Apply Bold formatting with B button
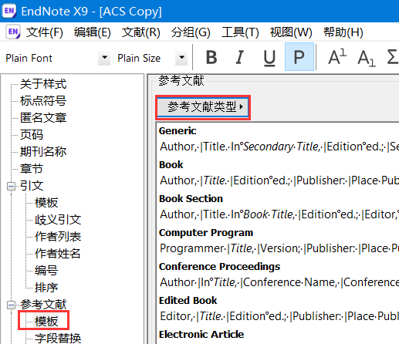Image resolution: width=399 pixels, height=344 pixels. coord(211,57)
